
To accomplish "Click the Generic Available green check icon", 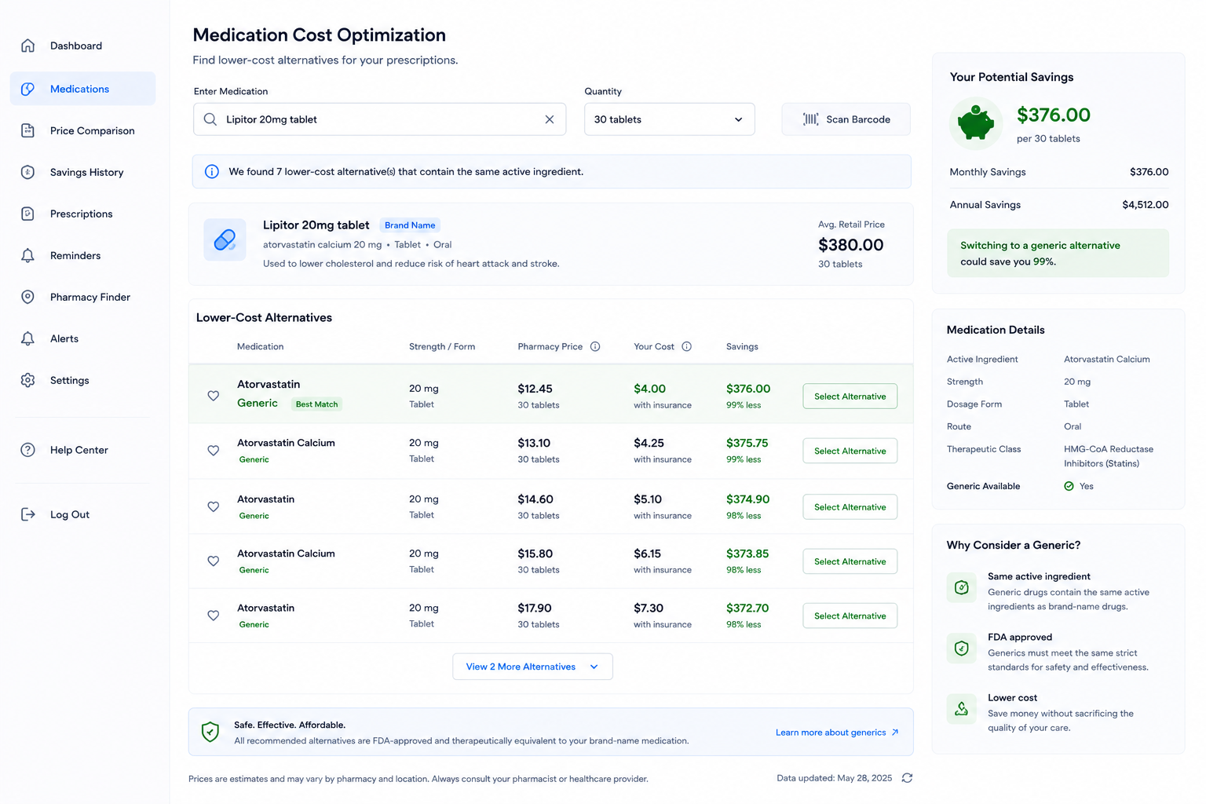I will click(x=1069, y=486).
